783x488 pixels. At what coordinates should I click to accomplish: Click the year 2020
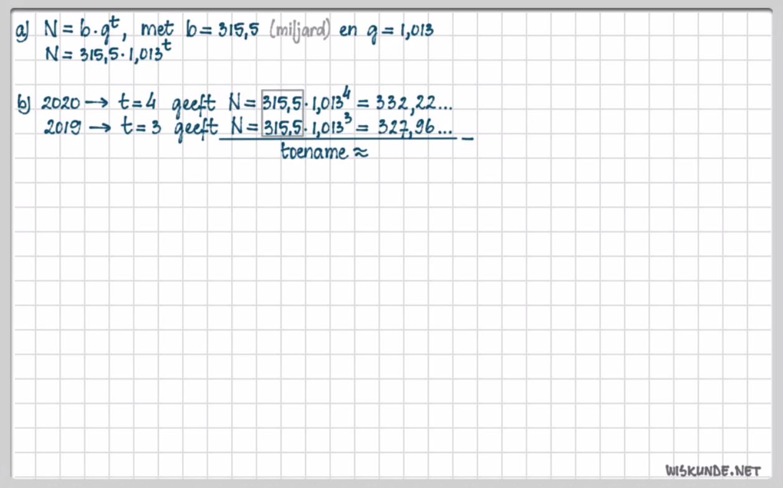click(x=60, y=103)
